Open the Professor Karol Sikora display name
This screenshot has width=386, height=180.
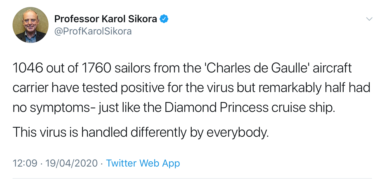point(106,19)
